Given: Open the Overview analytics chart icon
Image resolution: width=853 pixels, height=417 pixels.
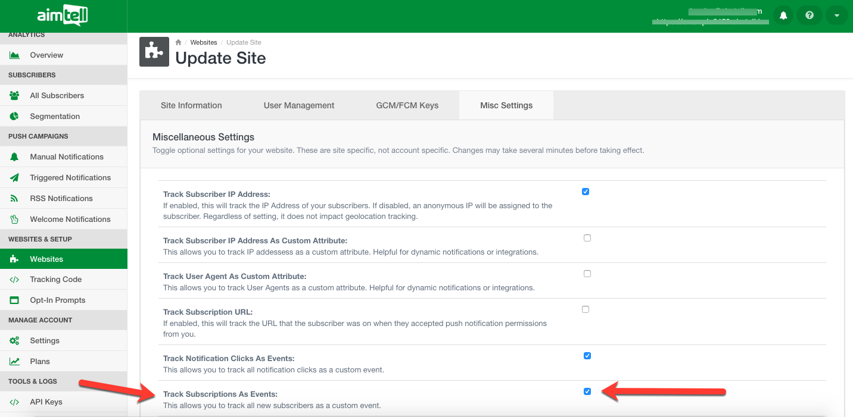Looking at the screenshot, I should click(15, 55).
